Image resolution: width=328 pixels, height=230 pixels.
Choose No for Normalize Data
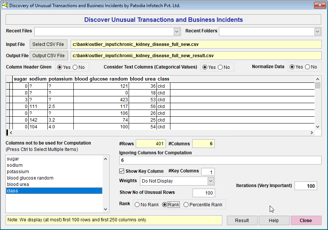[307, 67]
